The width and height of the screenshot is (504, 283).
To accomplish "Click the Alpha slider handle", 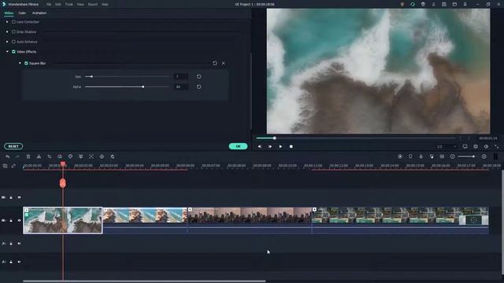I will (143, 87).
